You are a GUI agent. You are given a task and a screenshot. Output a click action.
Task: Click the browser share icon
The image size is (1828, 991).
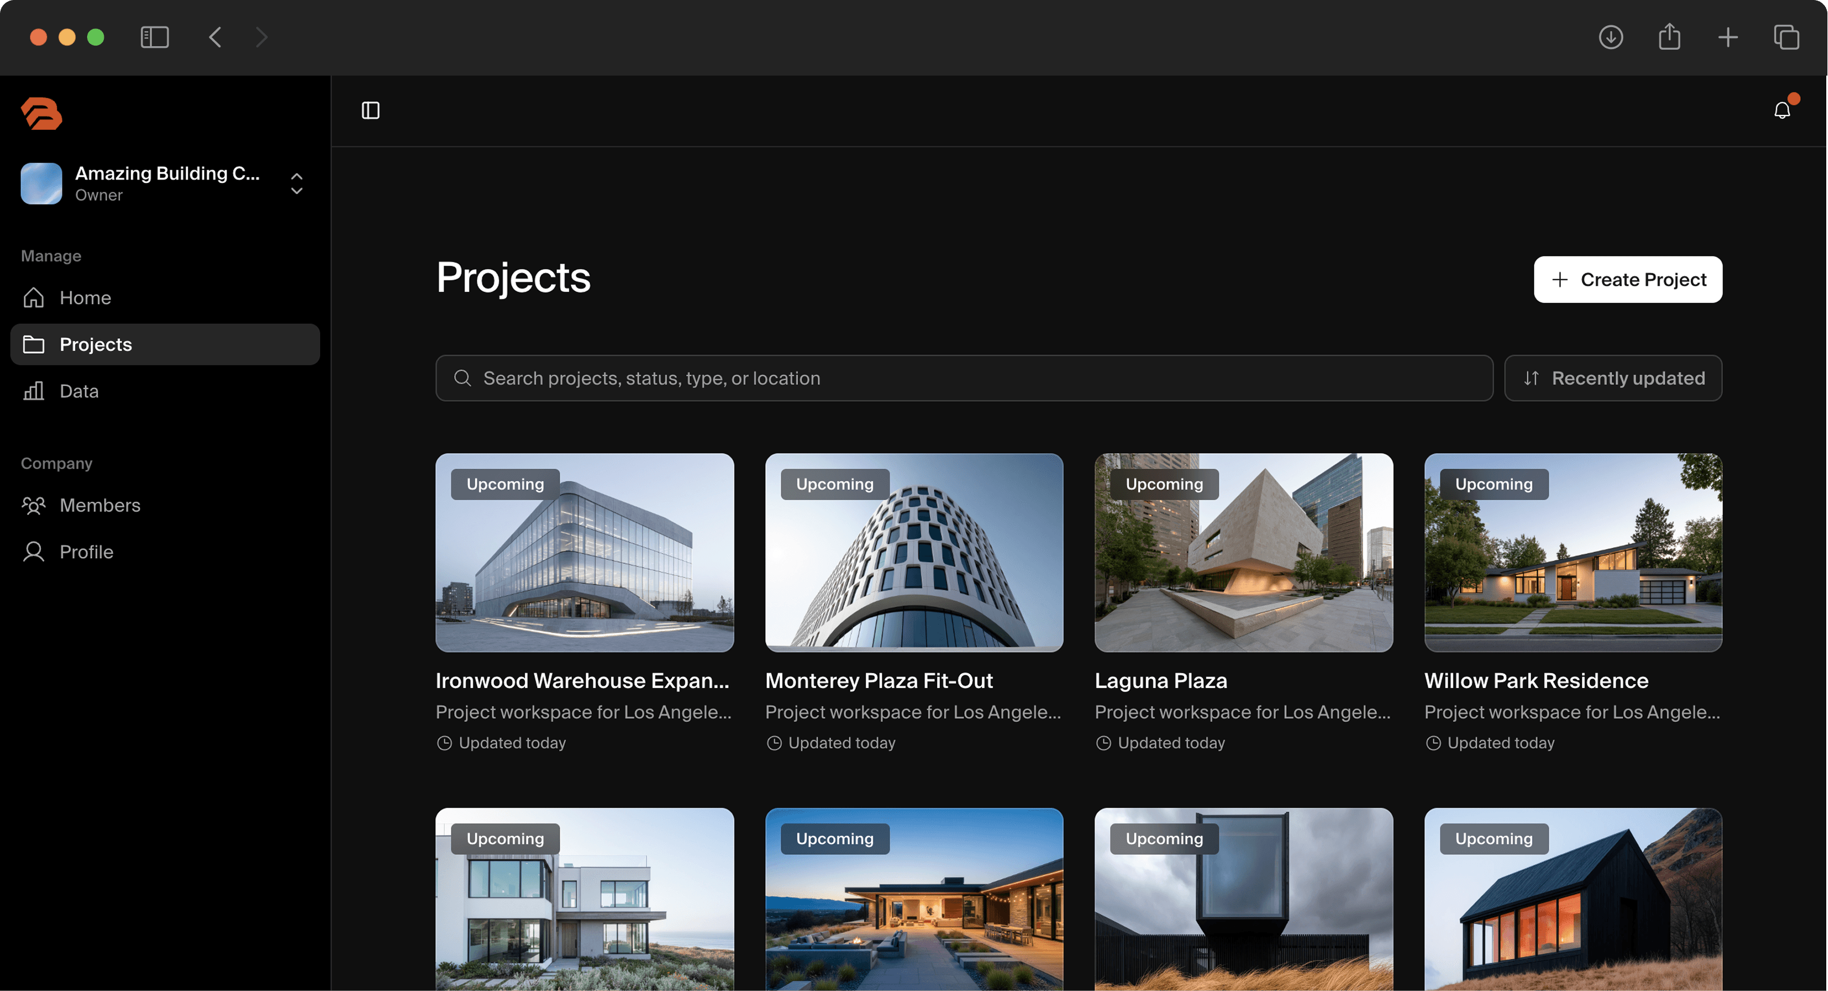click(1669, 36)
